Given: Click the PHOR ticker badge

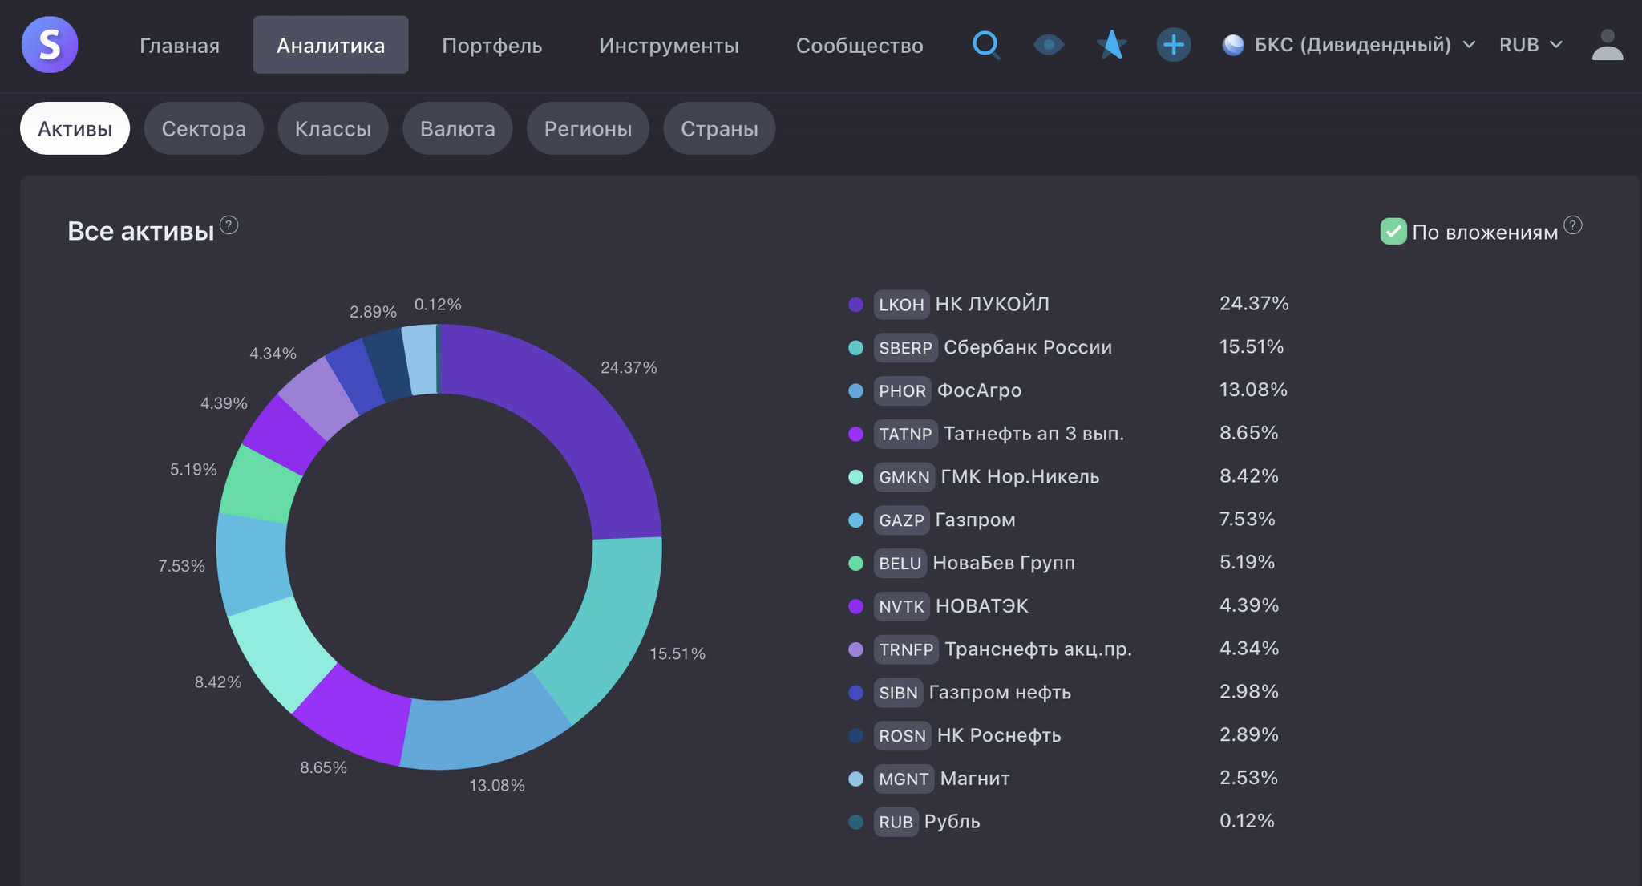Looking at the screenshot, I should pos(902,391).
